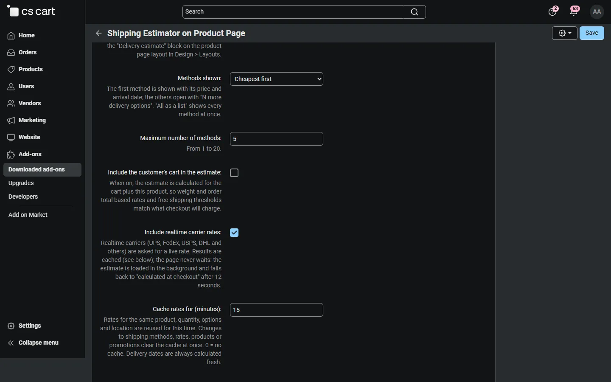Screen dimensions: 611x382
Task: Open the Home icon in sidebar
Action: (x=11, y=36)
